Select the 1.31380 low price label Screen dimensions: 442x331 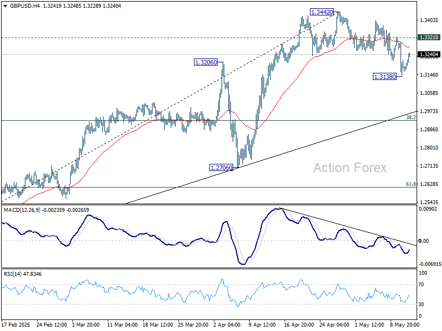(385, 77)
